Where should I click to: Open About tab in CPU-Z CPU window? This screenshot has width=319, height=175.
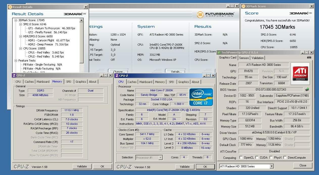pos(195,82)
